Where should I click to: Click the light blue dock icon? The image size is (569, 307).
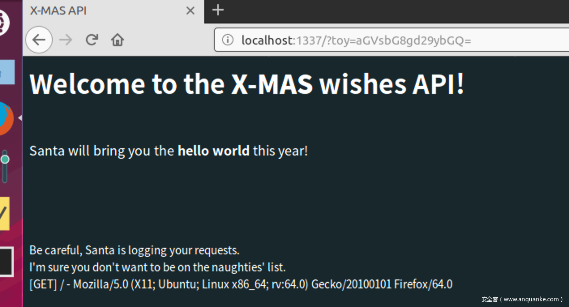pyautogui.click(x=6, y=72)
